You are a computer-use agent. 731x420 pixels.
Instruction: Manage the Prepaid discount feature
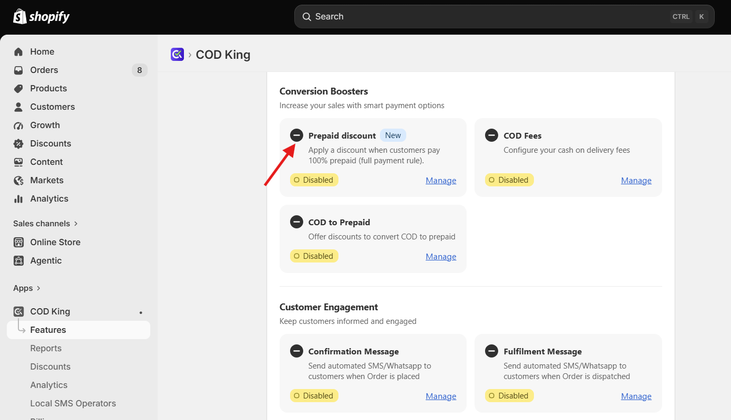[441, 181]
